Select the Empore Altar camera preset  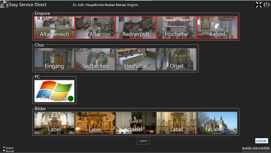click(95, 27)
